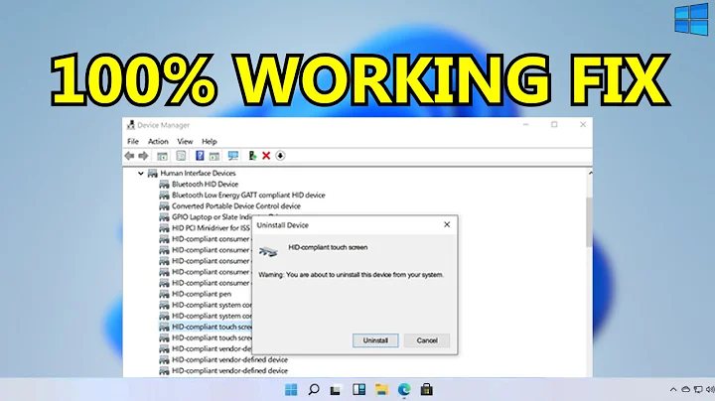This screenshot has height=401, width=715.
Task: Select Bluetooth HID Device
Action: tap(205, 184)
